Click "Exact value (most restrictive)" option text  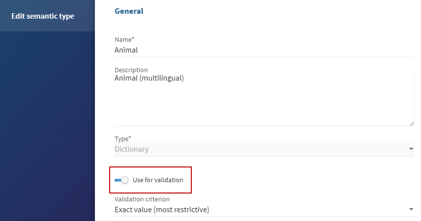[162, 210]
